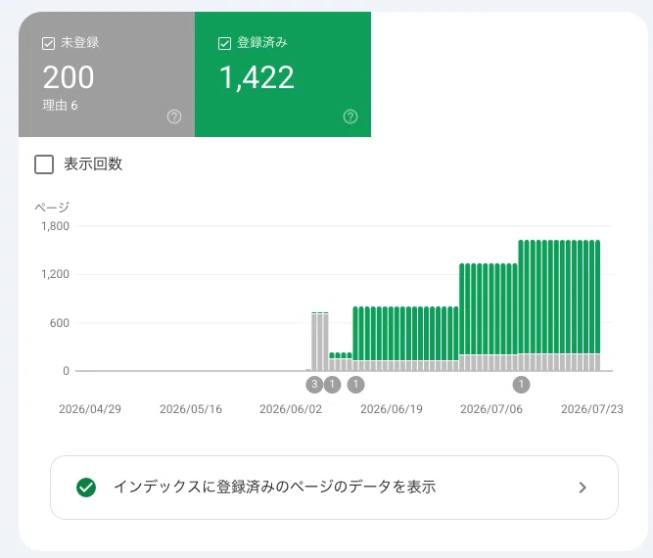Viewport: 653px width, 558px height.
Task: Open インデックスに登録済みのページのデータを表示 link
Action: (334, 488)
